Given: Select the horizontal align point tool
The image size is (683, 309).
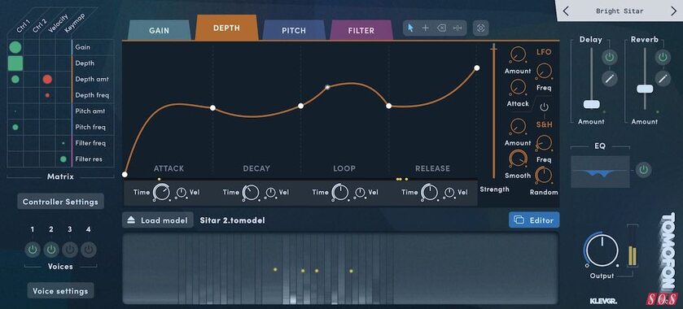Looking at the screenshot, I should point(458,28).
